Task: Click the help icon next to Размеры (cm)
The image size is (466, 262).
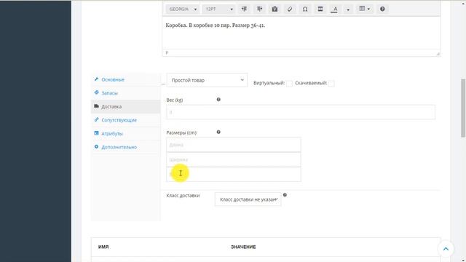Action: point(218,132)
